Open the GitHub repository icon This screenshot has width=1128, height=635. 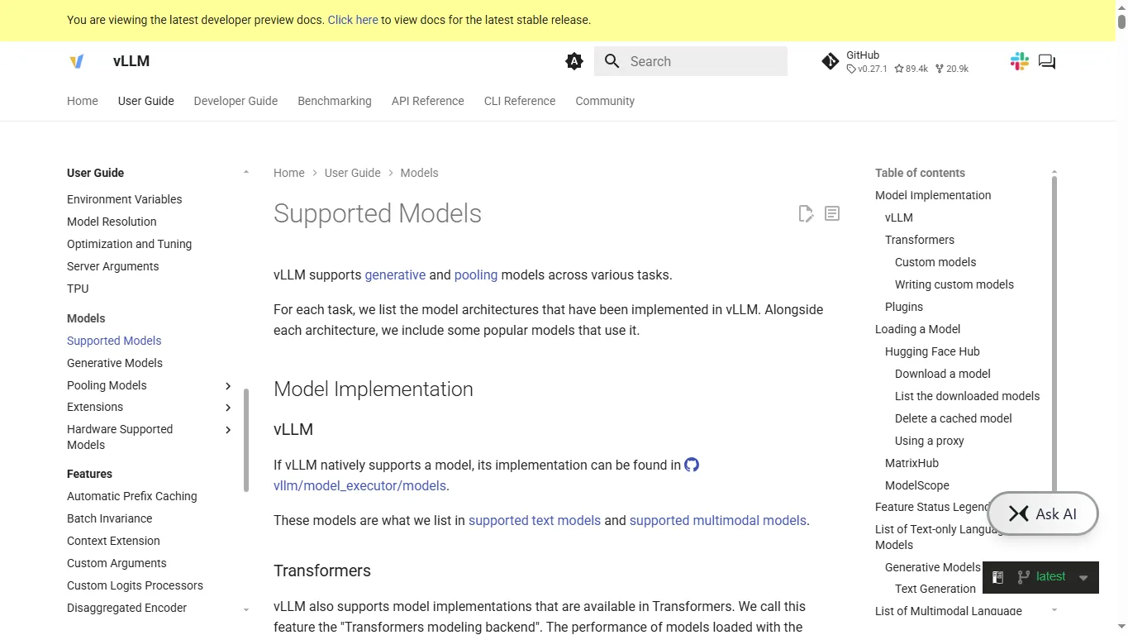click(831, 61)
